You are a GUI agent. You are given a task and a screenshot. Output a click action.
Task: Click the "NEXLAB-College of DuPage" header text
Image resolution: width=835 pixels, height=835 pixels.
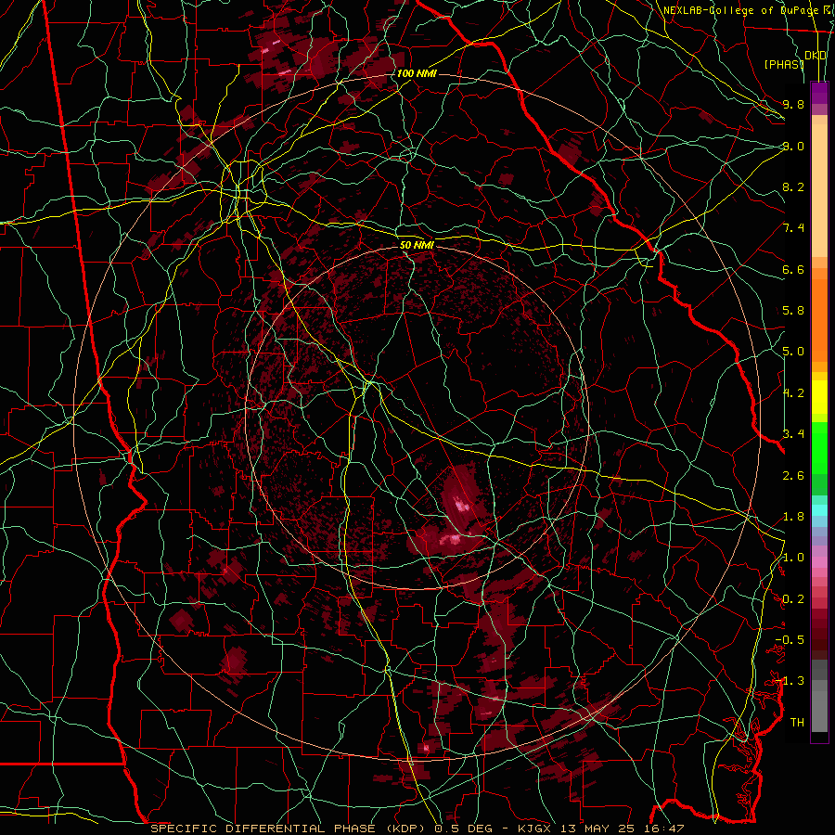point(740,10)
